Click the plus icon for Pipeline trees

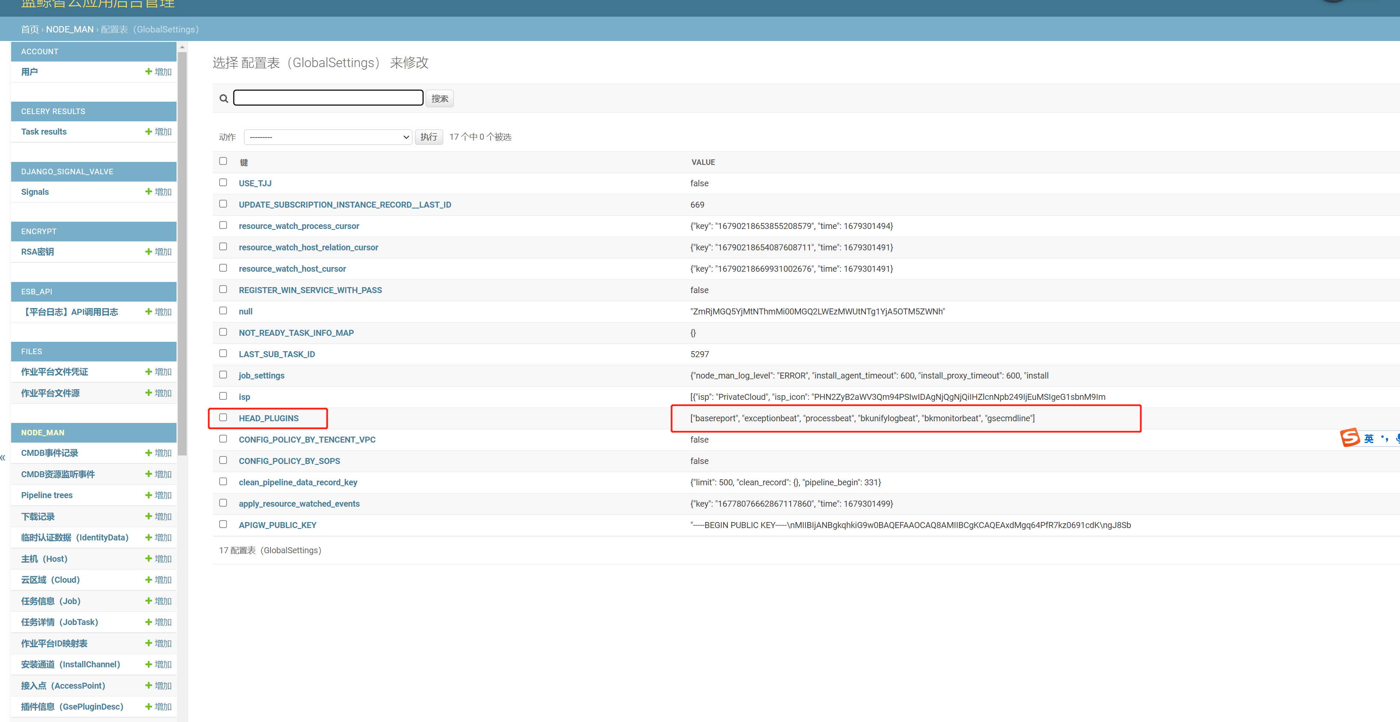pos(148,495)
